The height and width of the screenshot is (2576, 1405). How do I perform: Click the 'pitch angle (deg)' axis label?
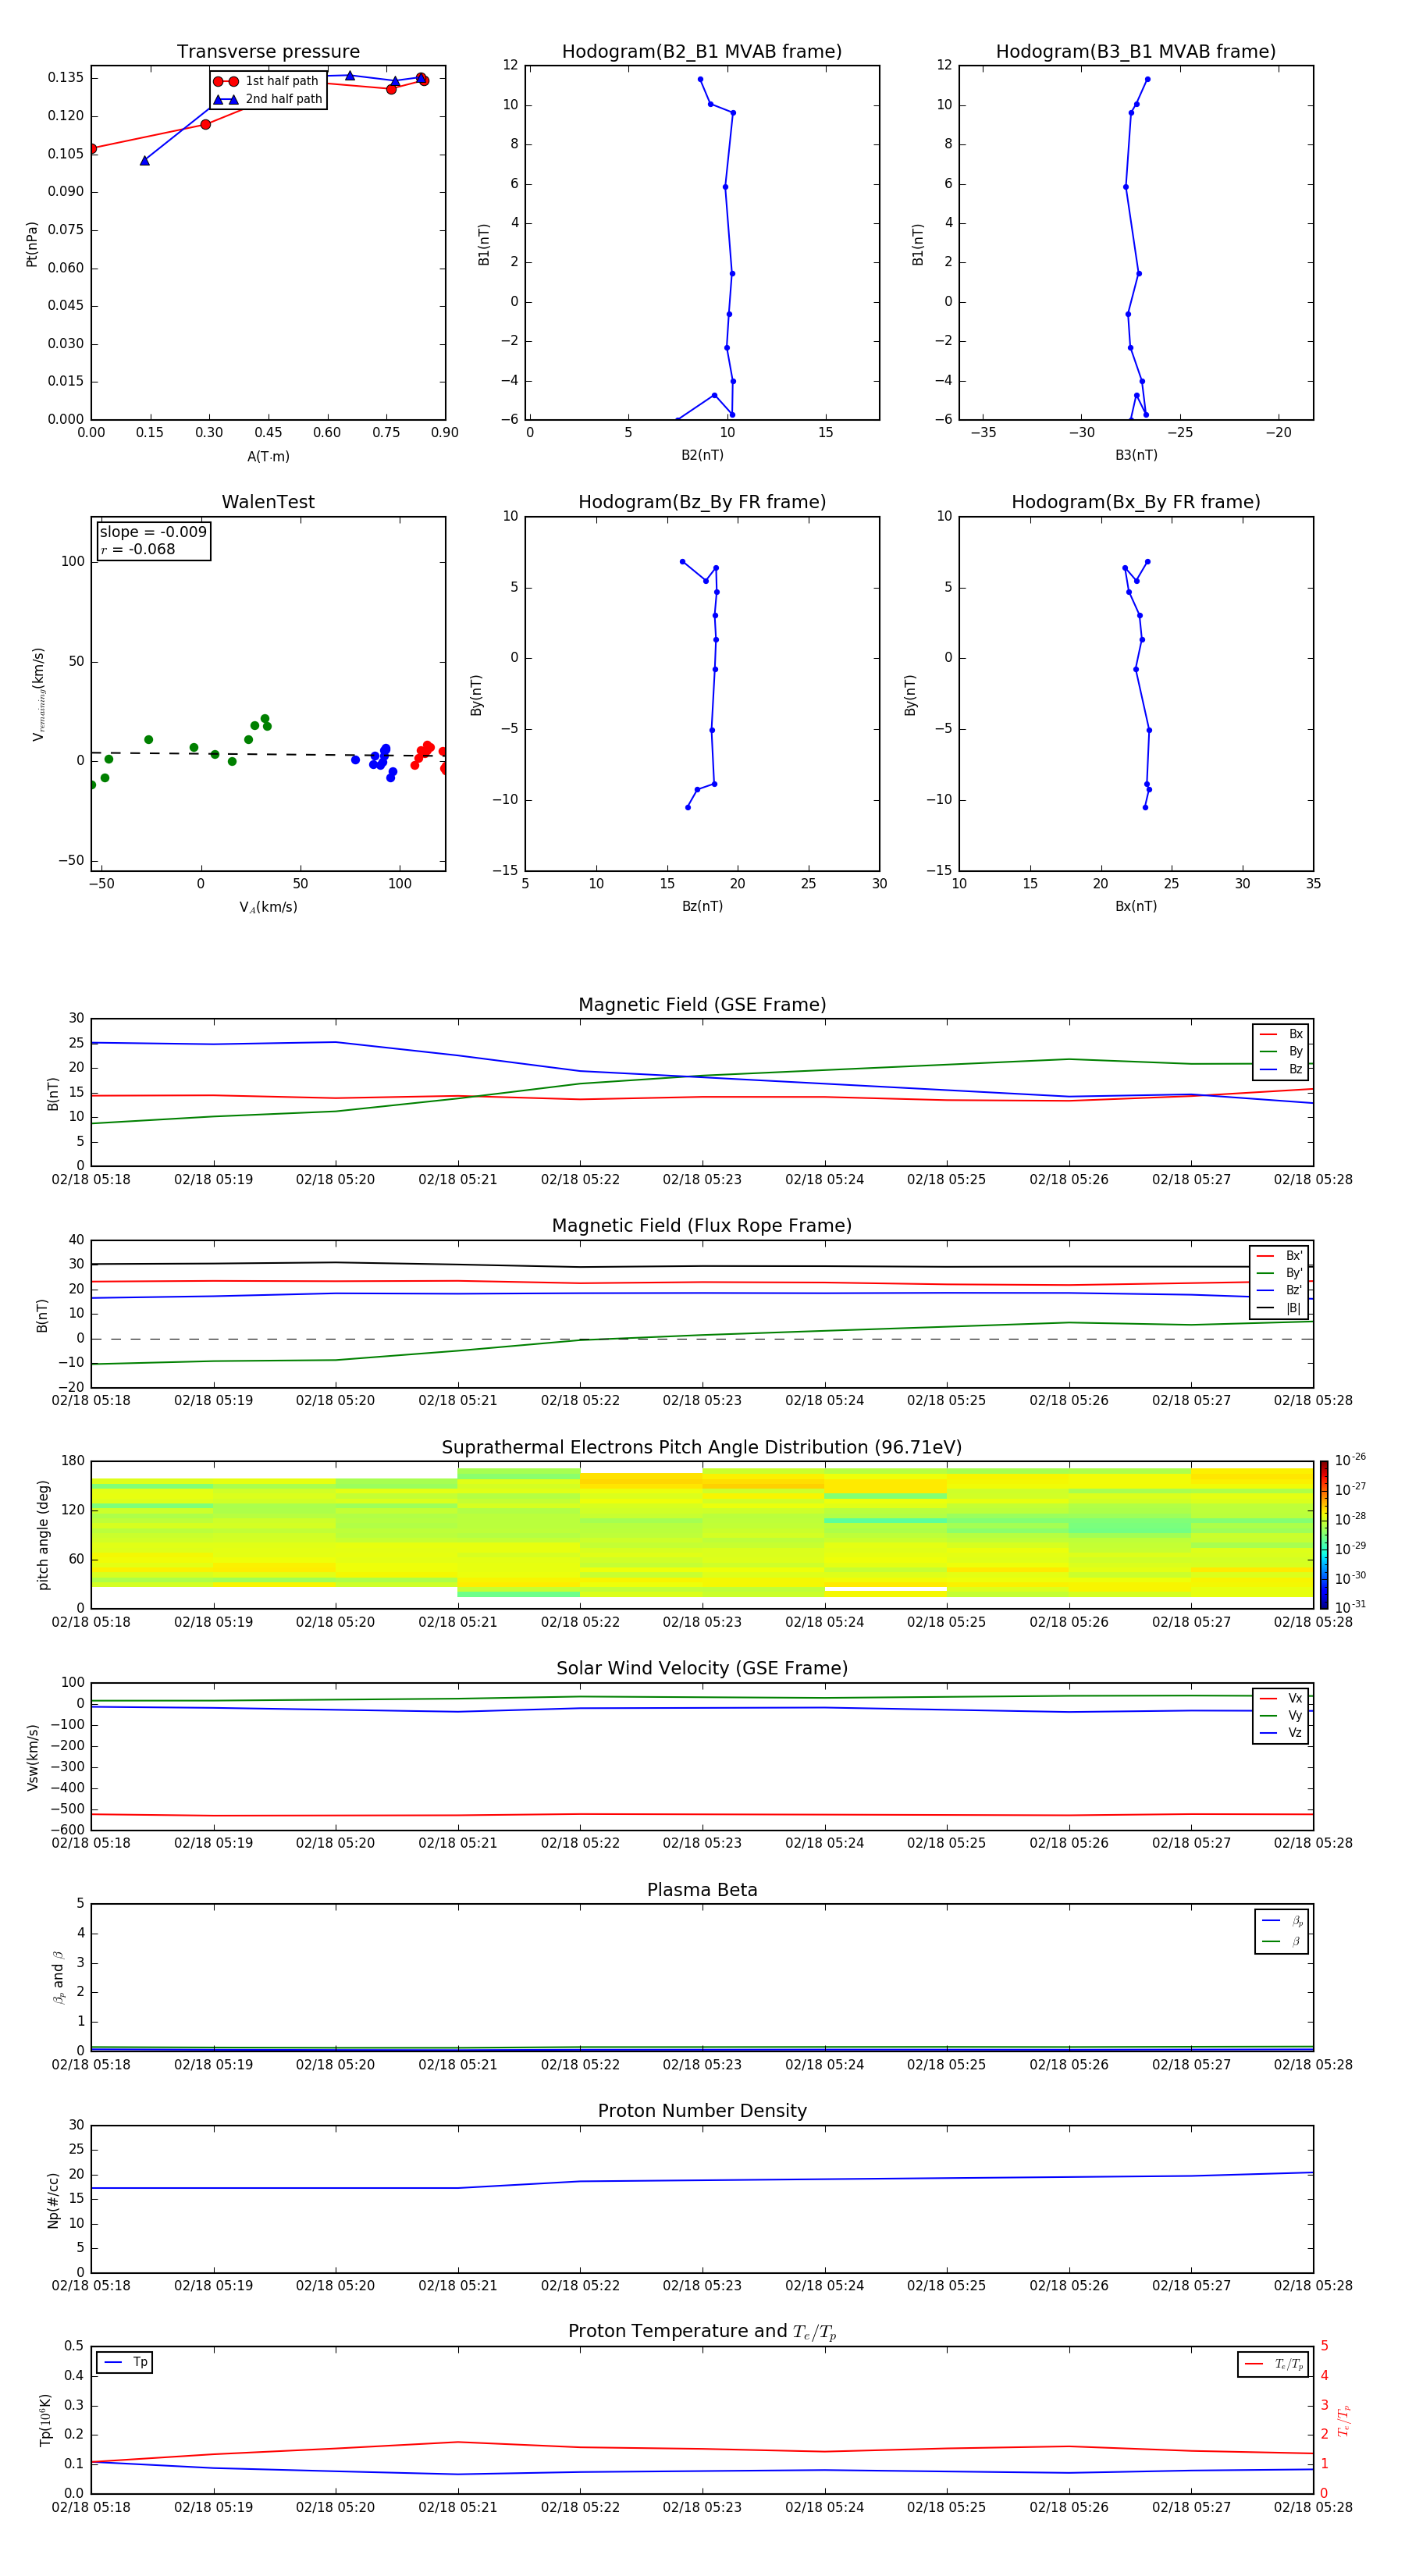pos(43,1535)
